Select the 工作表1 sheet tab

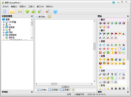click(42, 90)
